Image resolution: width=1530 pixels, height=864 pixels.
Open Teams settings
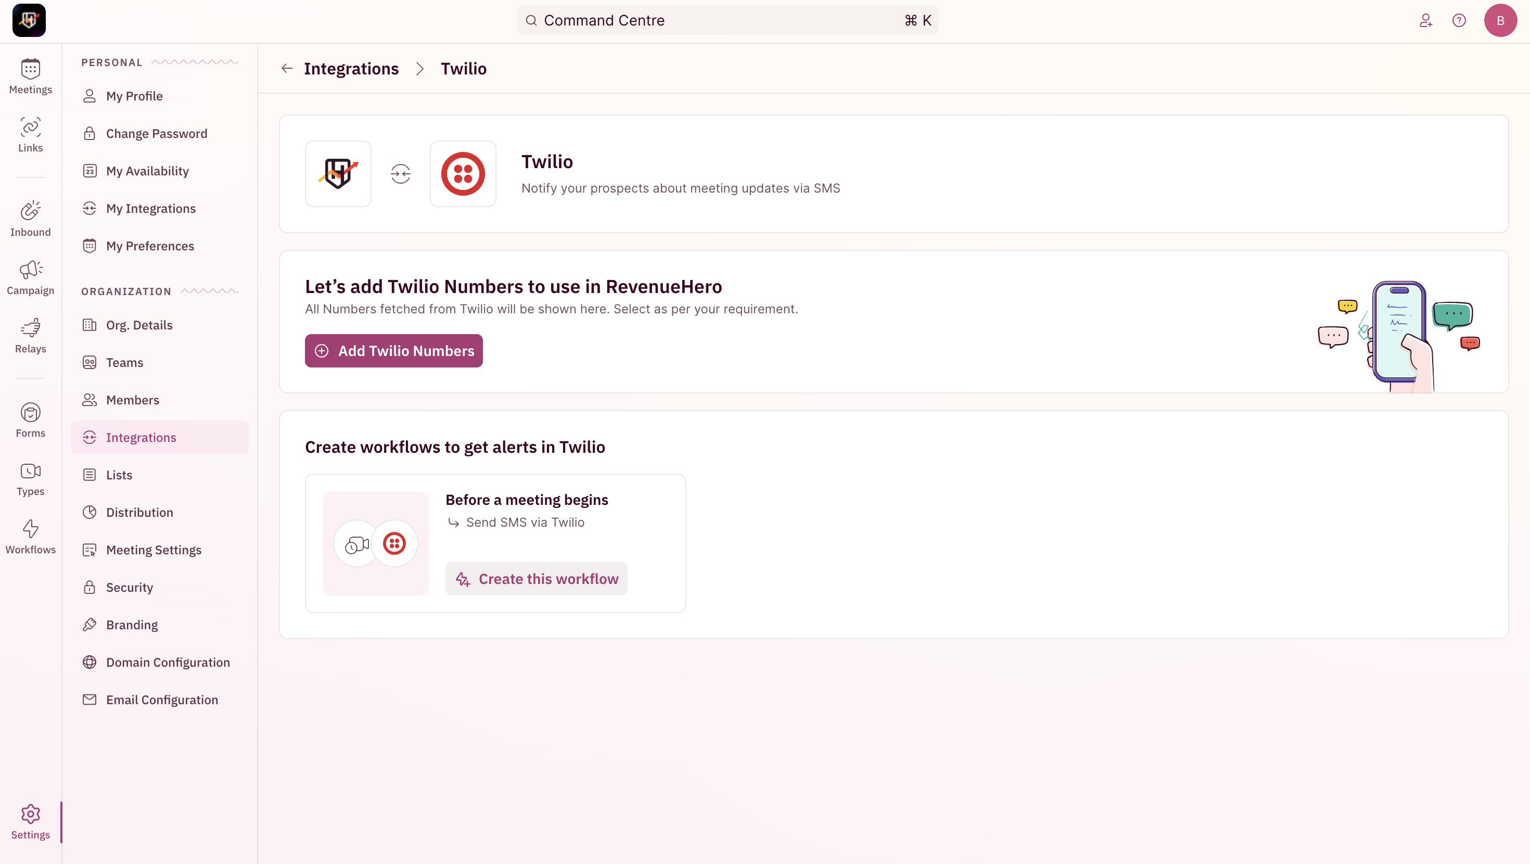tap(160, 362)
